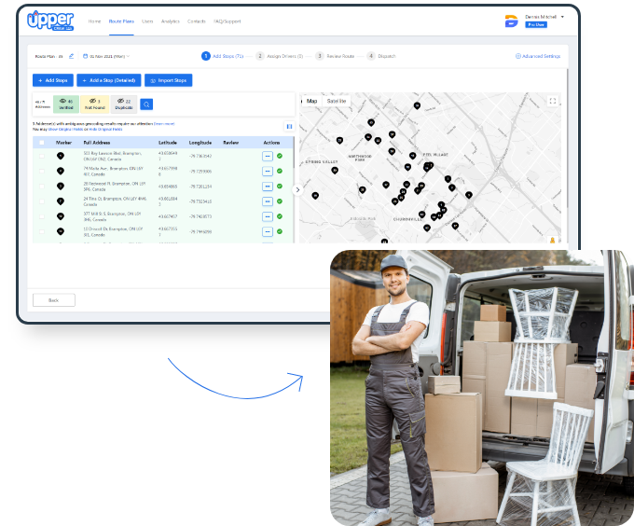Open the actions menu for the 10 Driscoll Dr row
This screenshot has width=634, height=526.
point(268,231)
